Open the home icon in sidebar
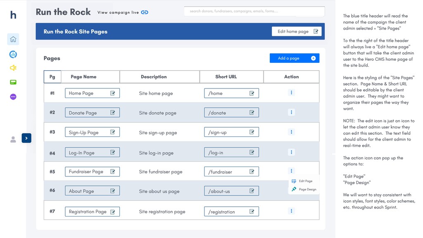This screenshot has width=423, height=238. point(13,39)
